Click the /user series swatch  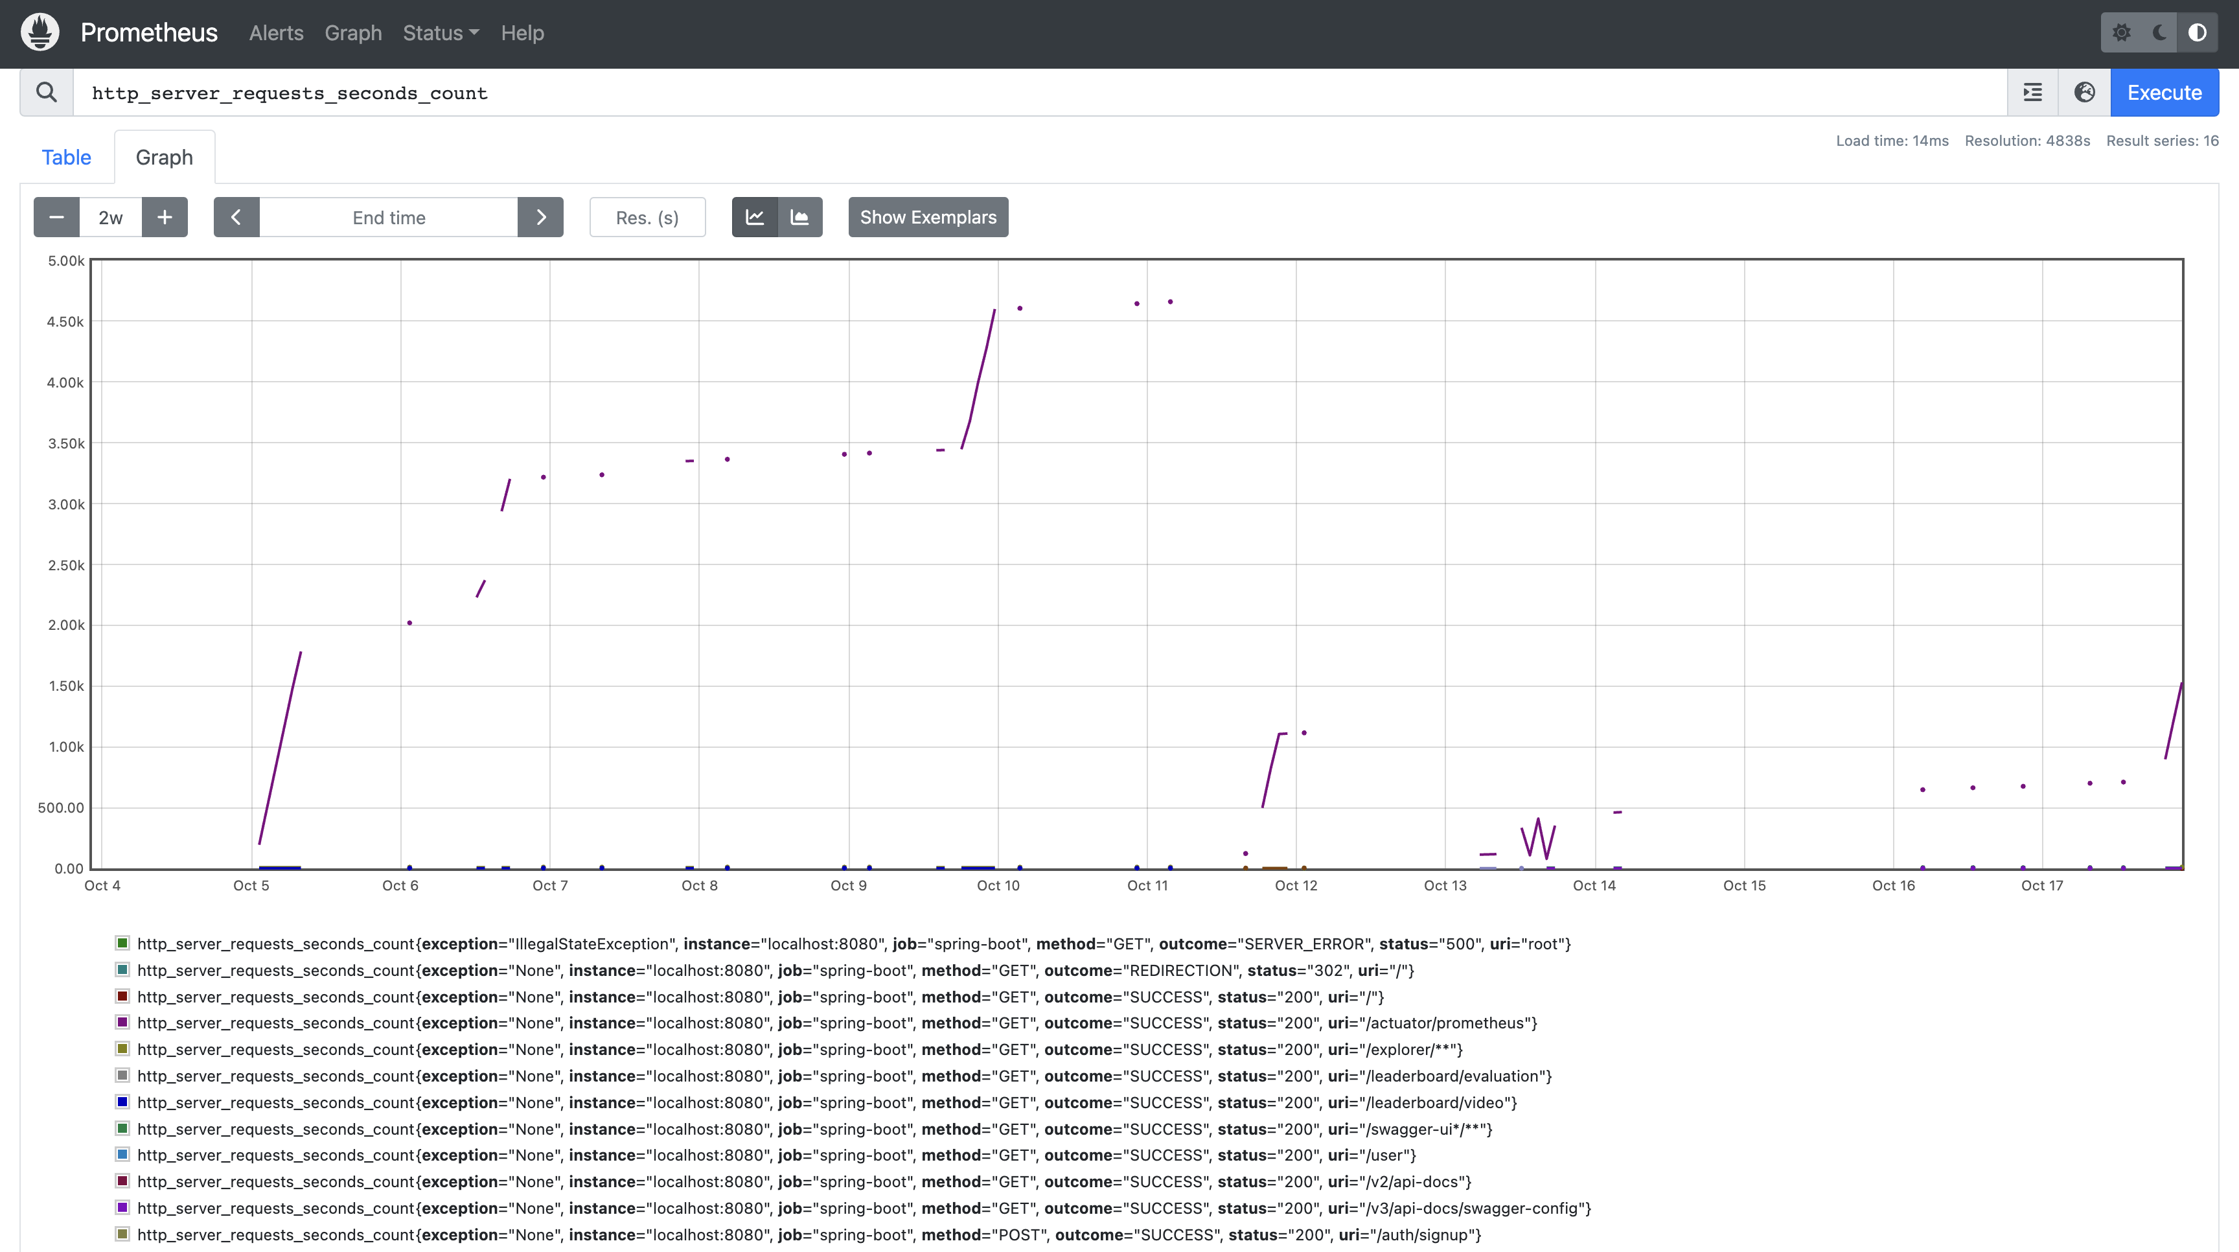click(x=122, y=1155)
